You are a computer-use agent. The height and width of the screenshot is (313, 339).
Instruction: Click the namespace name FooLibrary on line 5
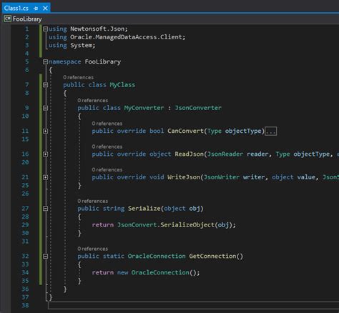(x=103, y=62)
